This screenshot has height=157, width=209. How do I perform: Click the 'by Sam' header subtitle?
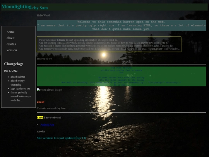(41, 8)
